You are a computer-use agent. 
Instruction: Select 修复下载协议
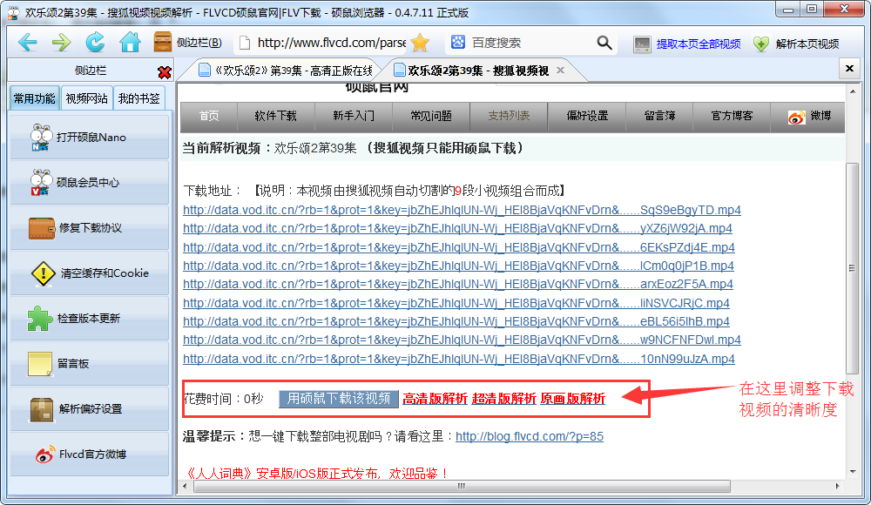coord(90,228)
